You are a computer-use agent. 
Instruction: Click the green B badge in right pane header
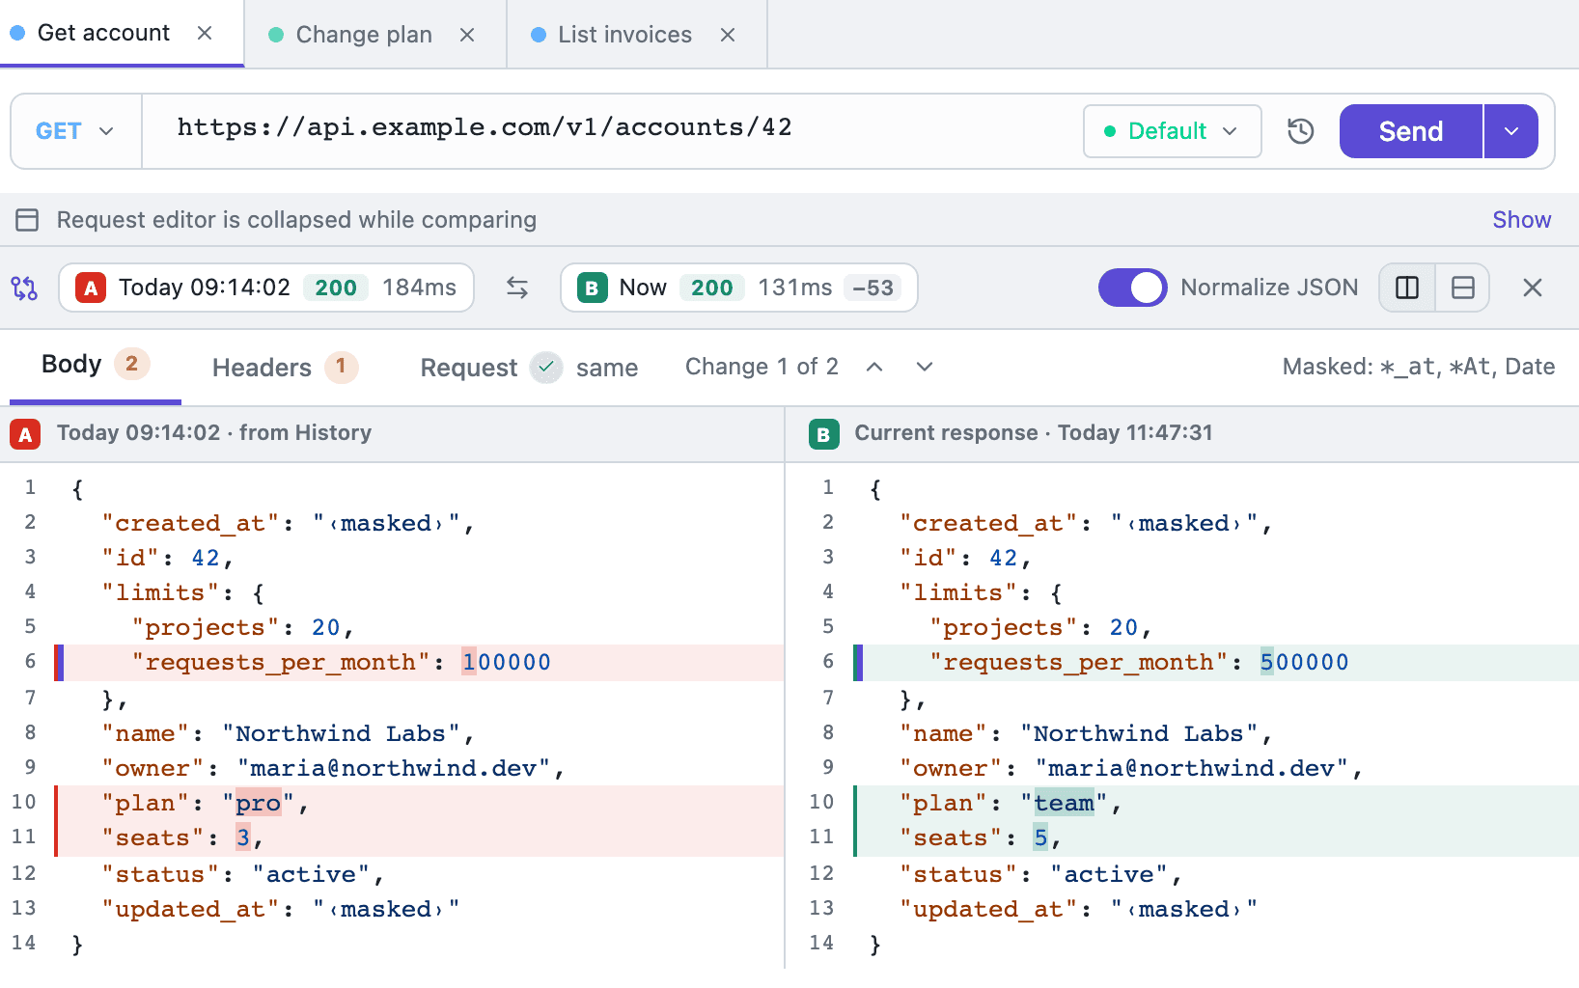coord(823,434)
